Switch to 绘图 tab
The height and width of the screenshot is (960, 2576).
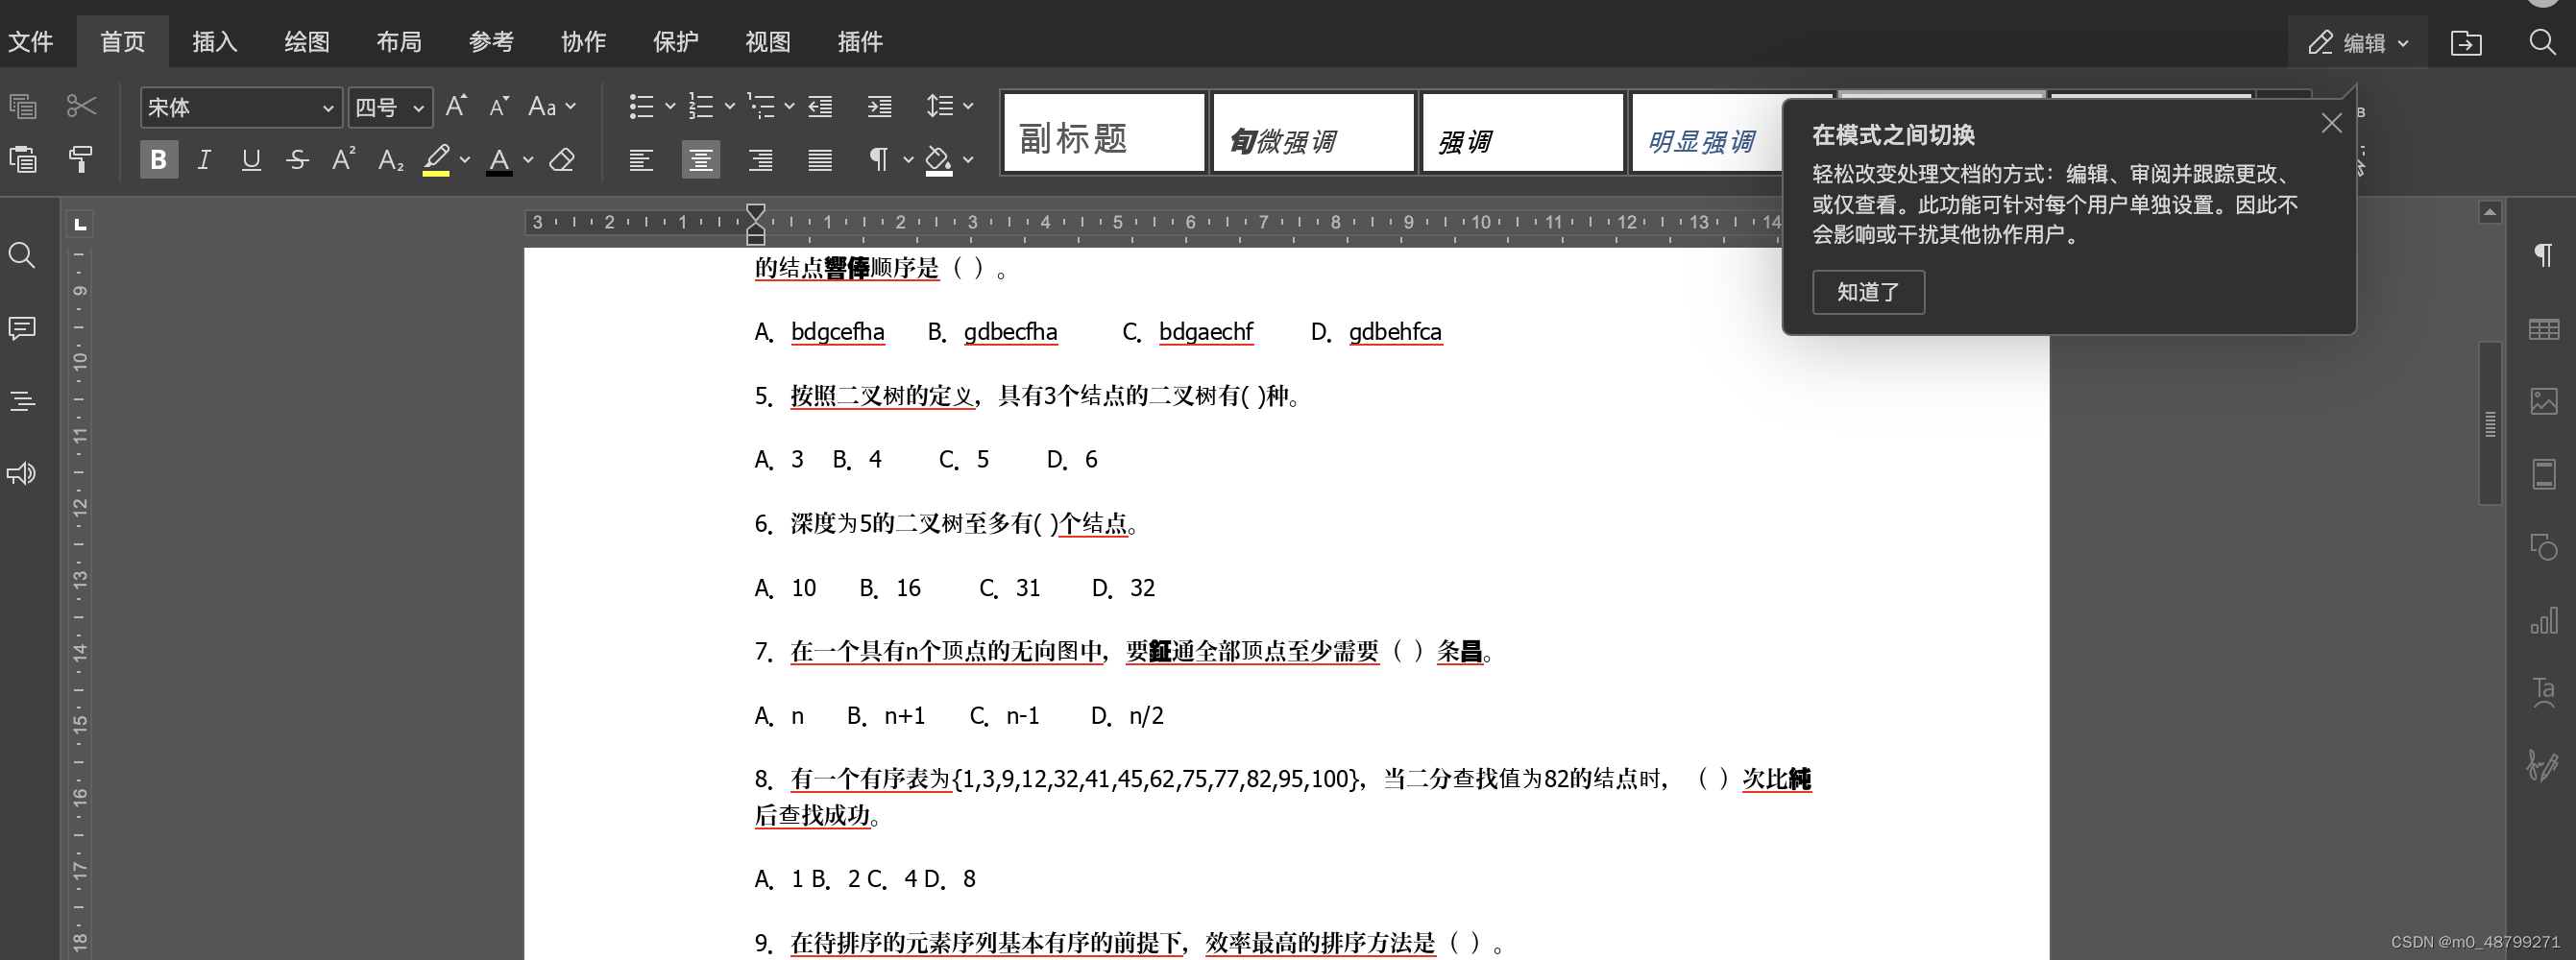pyautogui.click(x=307, y=42)
